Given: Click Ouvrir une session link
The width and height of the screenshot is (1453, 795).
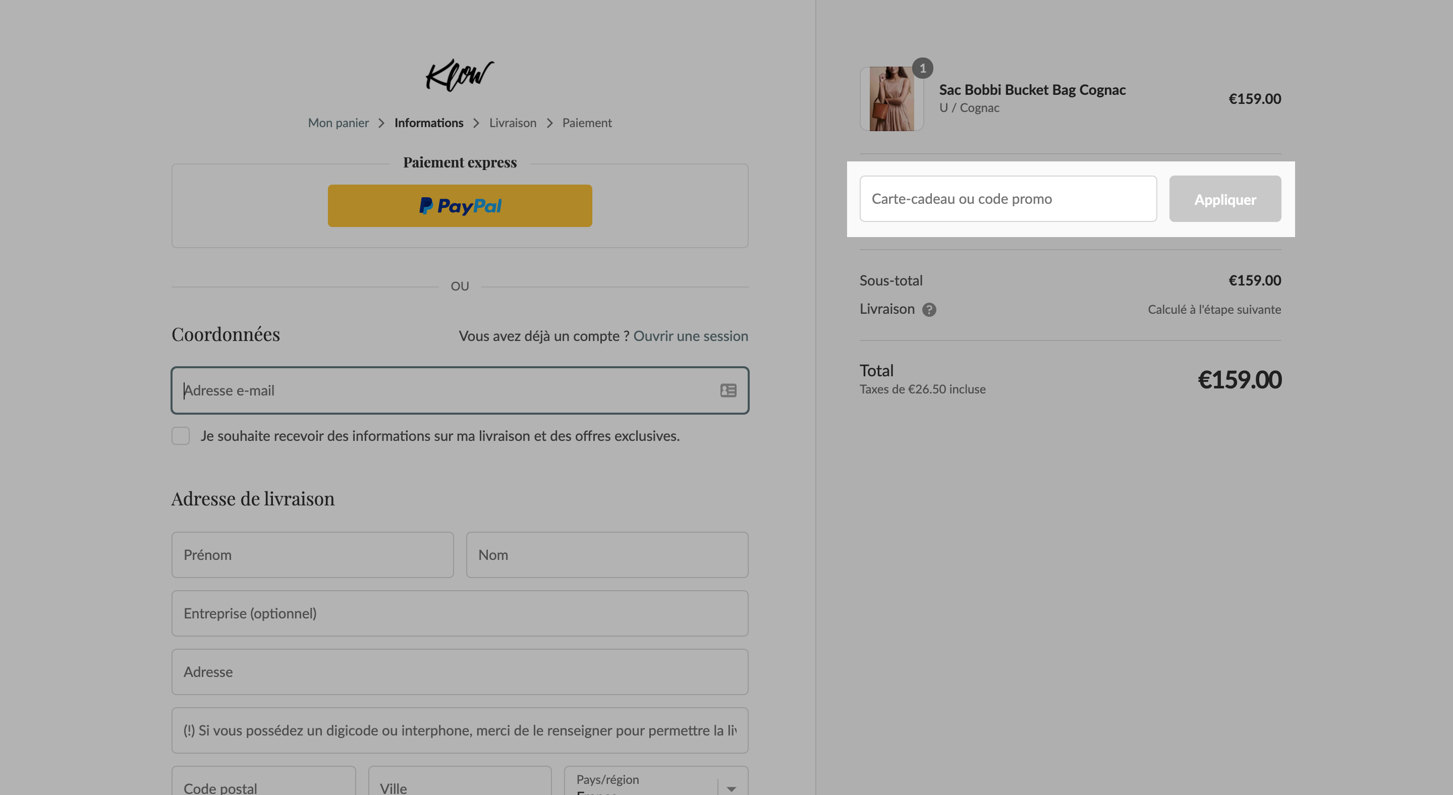Looking at the screenshot, I should coord(690,336).
